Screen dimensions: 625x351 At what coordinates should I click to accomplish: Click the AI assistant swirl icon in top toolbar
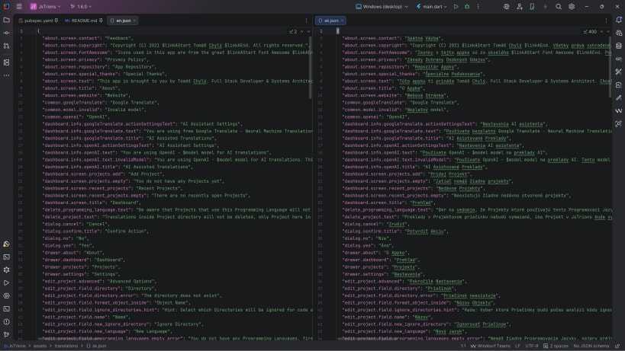tap(506, 6)
